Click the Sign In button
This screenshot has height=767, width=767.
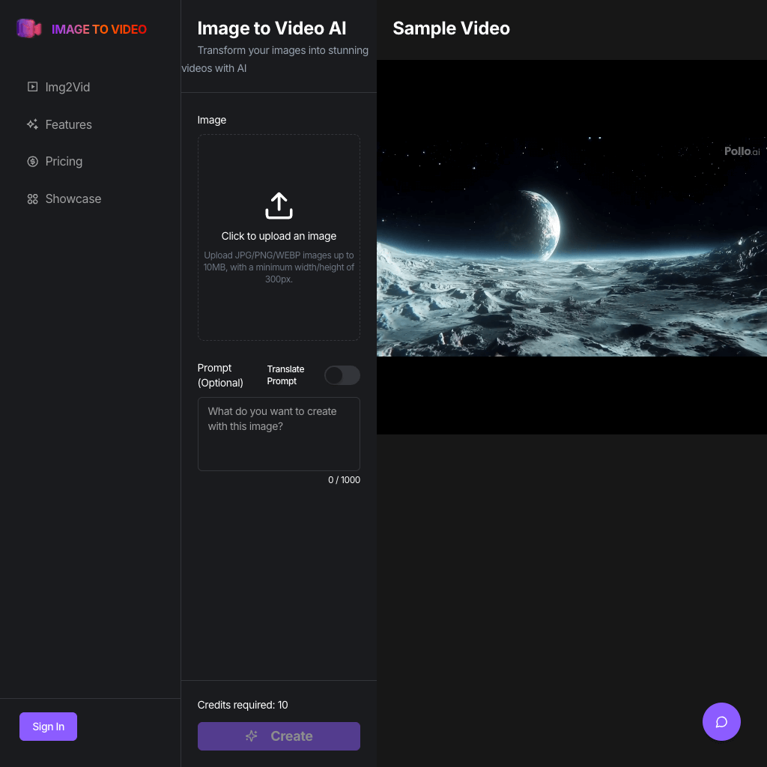tap(48, 726)
